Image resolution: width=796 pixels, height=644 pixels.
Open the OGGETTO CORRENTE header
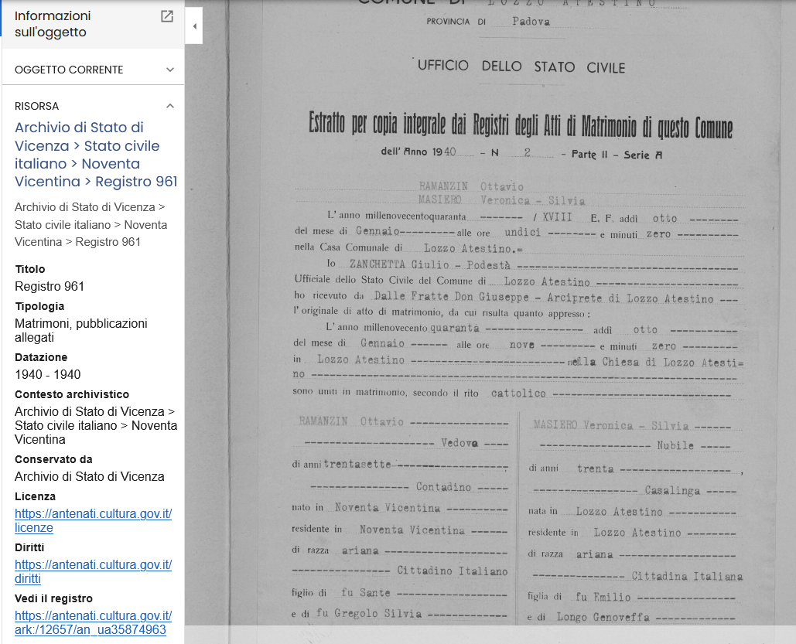[x=94, y=70]
